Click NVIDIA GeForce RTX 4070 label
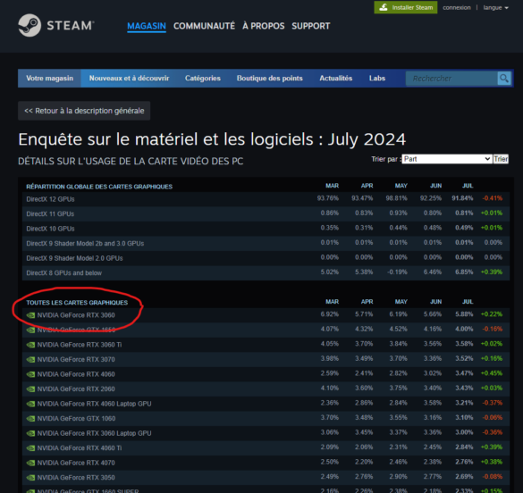 (76, 463)
